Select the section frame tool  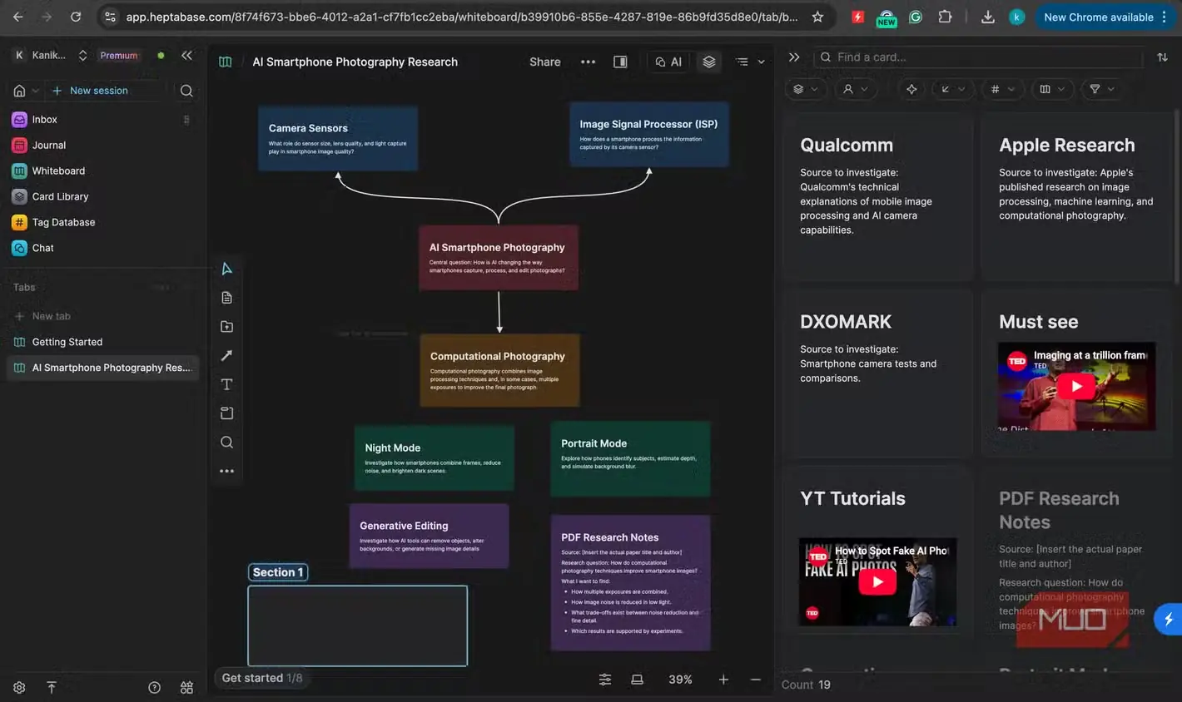226,413
